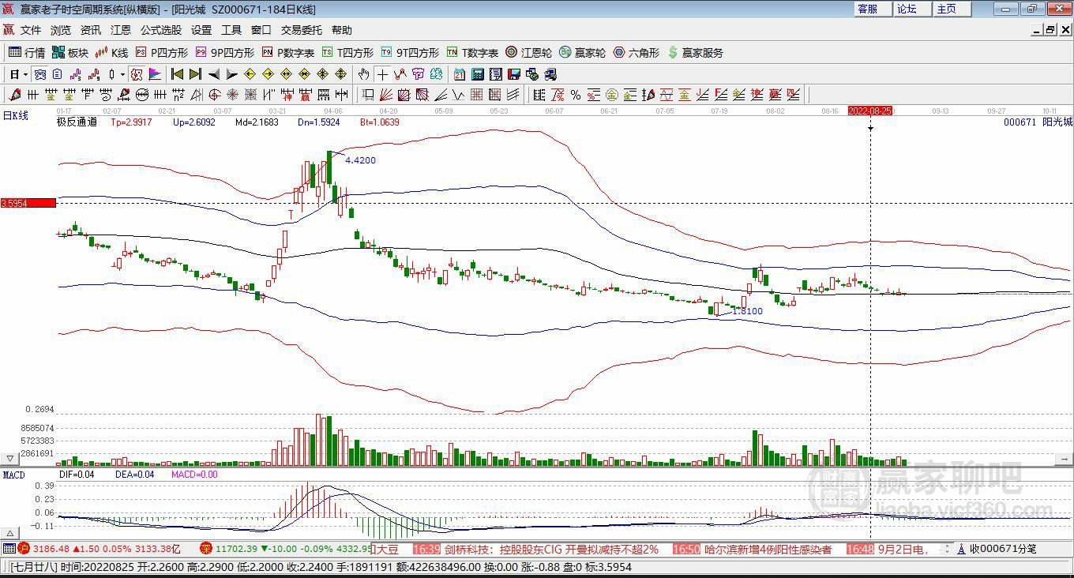Open the T四方形 time square
1074x578 pixels.
[x=347, y=53]
